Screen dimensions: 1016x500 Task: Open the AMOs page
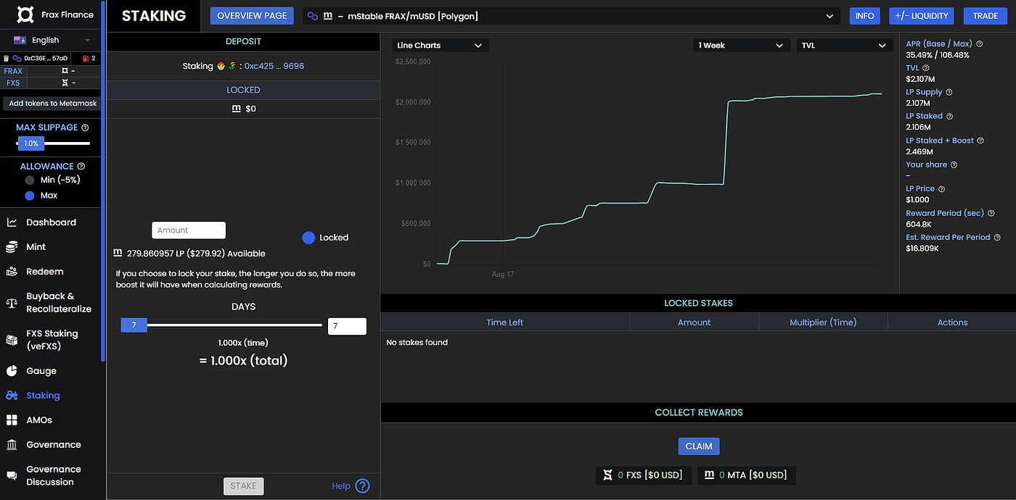click(39, 420)
